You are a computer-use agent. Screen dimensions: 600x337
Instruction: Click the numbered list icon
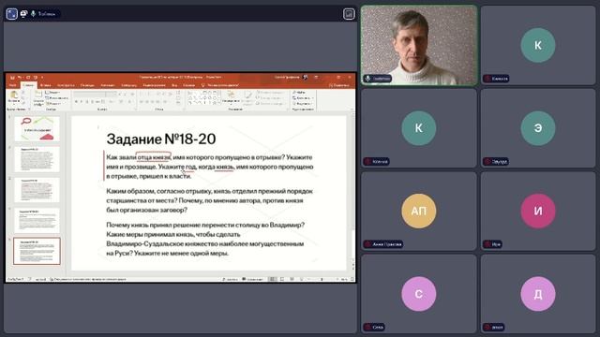[x=149, y=94]
